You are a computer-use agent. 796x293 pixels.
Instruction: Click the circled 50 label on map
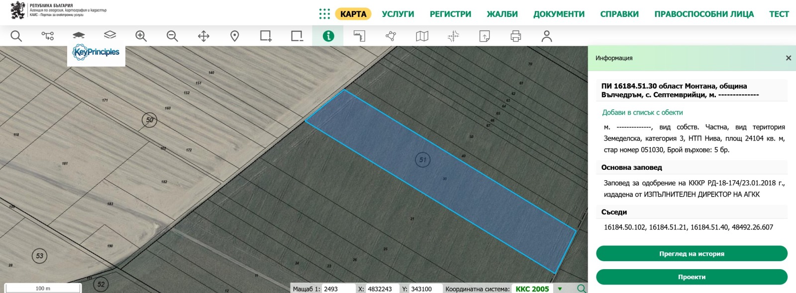[x=149, y=120]
